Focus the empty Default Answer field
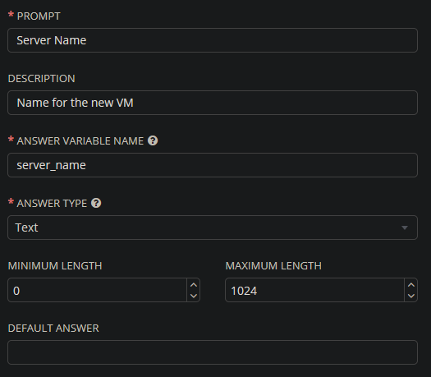This screenshot has height=377, width=431. pos(213,352)
